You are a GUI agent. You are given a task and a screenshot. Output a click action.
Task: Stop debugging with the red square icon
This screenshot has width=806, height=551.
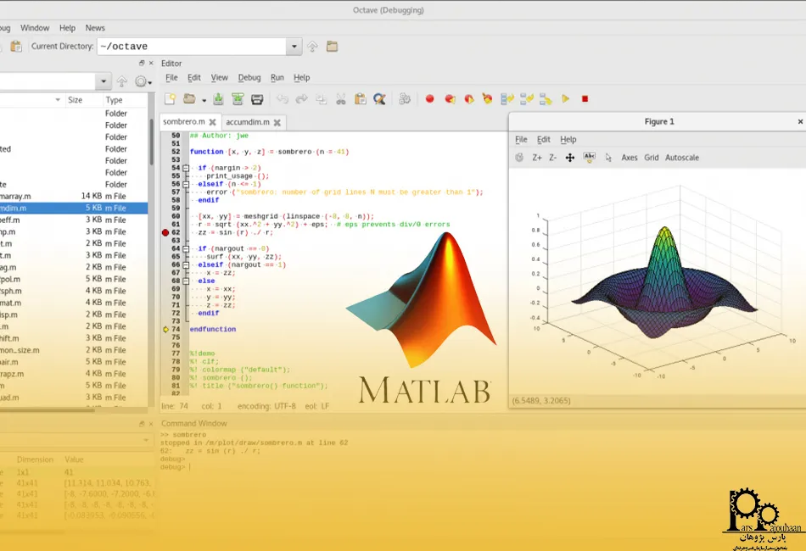coord(585,99)
